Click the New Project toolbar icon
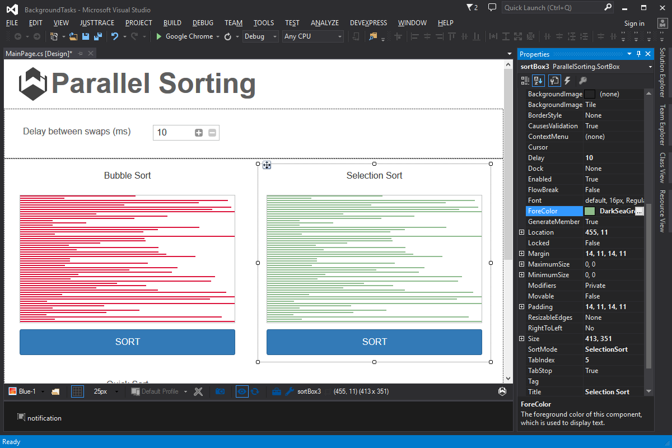This screenshot has width=672, height=448. (54, 36)
